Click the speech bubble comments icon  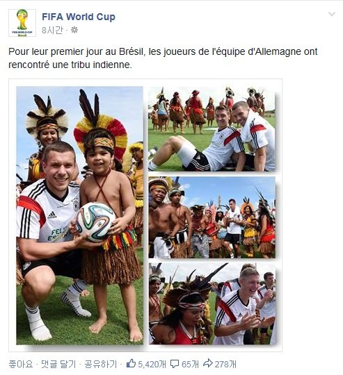(x=175, y=364)
